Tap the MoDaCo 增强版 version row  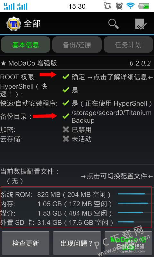pos(77,63)
